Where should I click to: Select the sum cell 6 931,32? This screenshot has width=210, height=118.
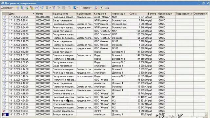(138, 17)
